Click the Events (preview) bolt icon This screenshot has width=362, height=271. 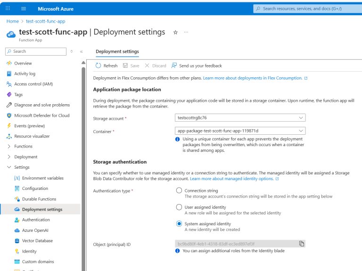(9, 126)
